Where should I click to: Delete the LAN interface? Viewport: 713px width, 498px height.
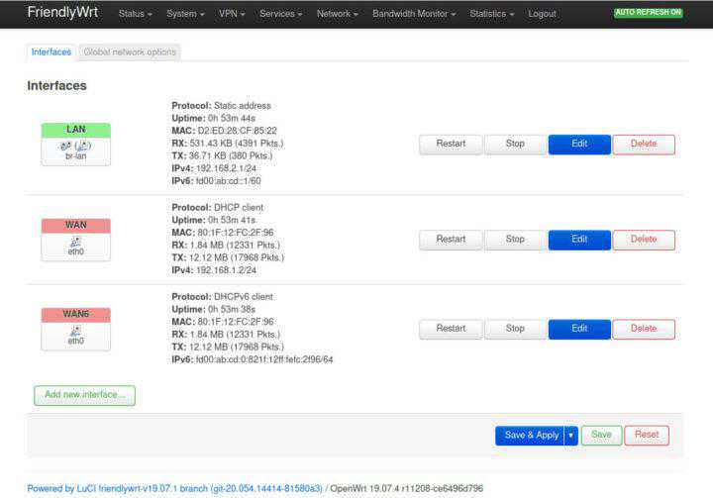644,144
